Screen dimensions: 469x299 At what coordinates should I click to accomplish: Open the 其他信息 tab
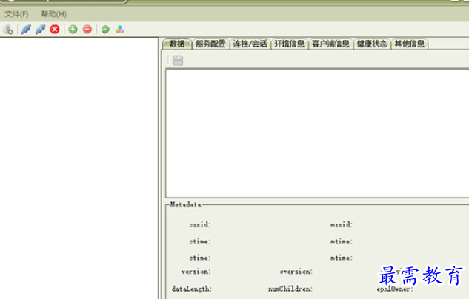pos(410,44)
